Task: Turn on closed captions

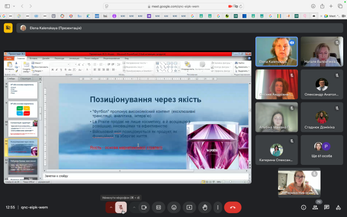Action: 159,207
